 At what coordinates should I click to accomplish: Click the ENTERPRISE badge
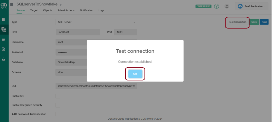click(x=203, y=6)
